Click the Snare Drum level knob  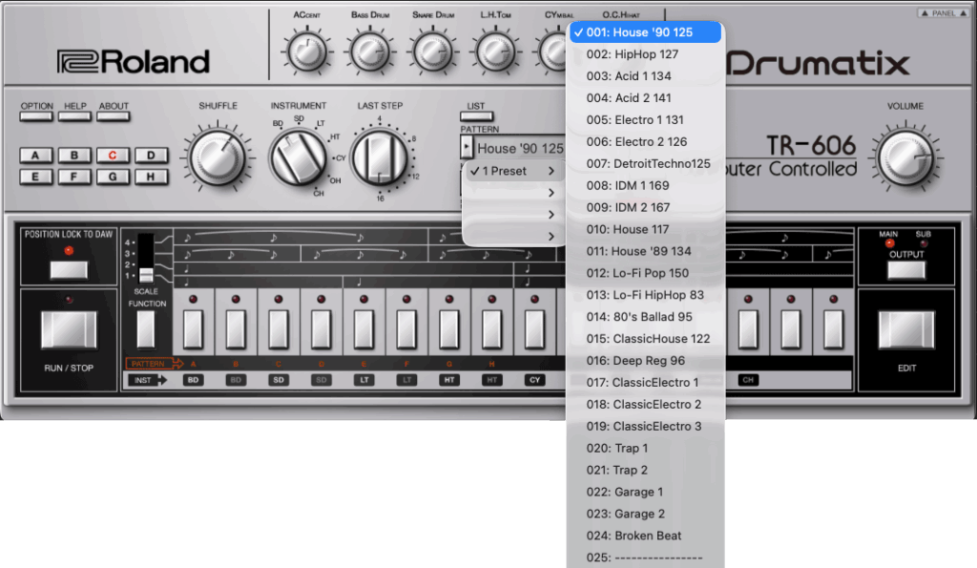point(432,53)
